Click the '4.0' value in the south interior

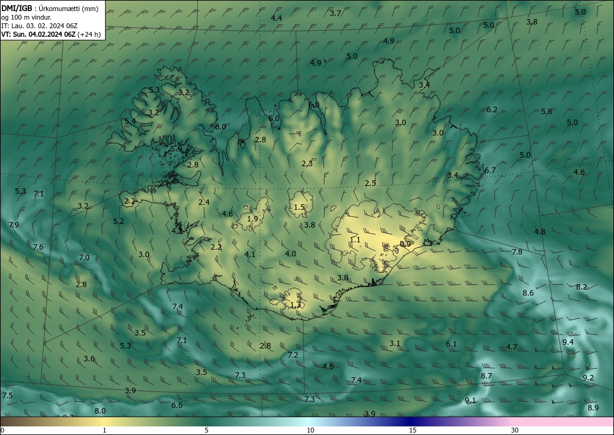coord(290,254)
